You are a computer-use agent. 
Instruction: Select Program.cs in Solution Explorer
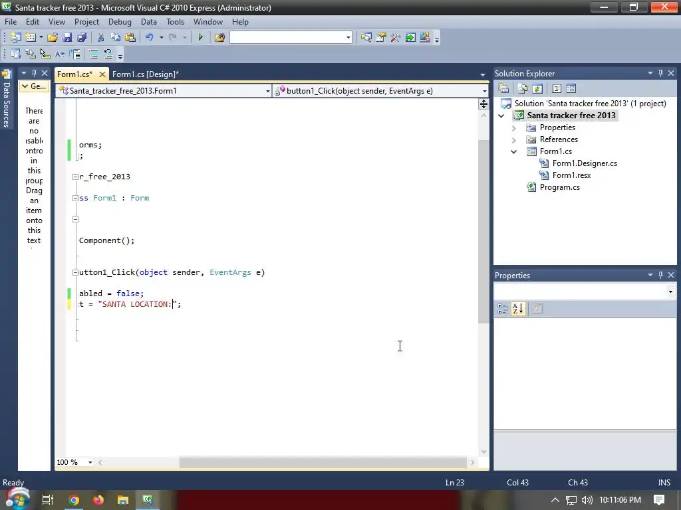click(559, 187)
